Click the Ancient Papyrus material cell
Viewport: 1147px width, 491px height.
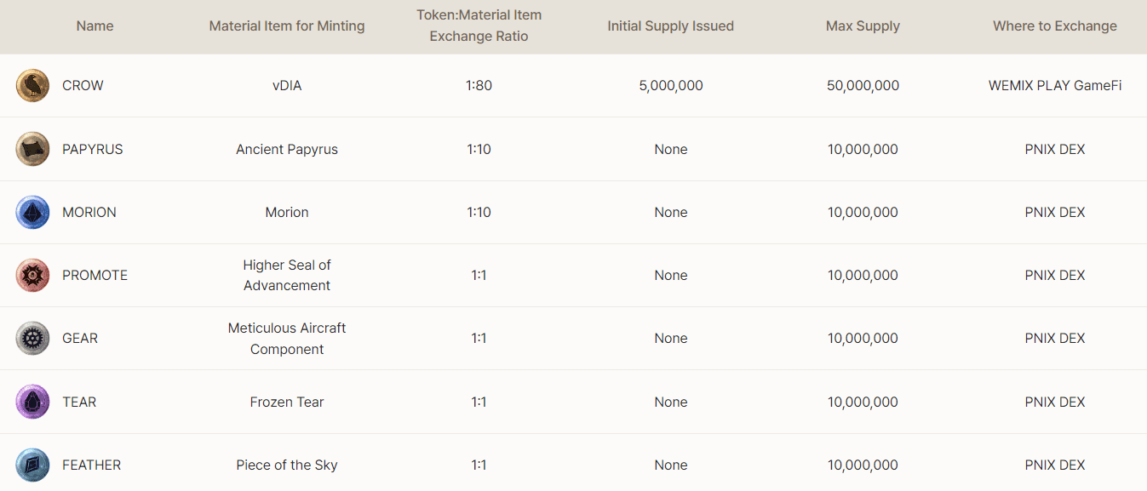point(287,149)
